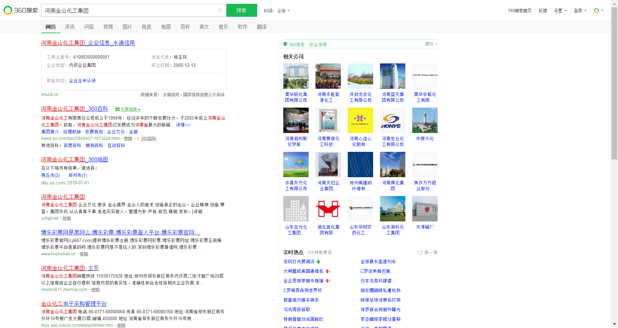
Task: Click the 河南赛诺化工科技 thumbnail
Action: pyautogui.click(x=328, y=120)
